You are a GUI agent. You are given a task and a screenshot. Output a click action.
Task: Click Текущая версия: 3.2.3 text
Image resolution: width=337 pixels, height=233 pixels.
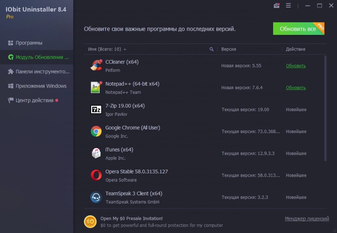pyautogui.click(x=245, y=197)
